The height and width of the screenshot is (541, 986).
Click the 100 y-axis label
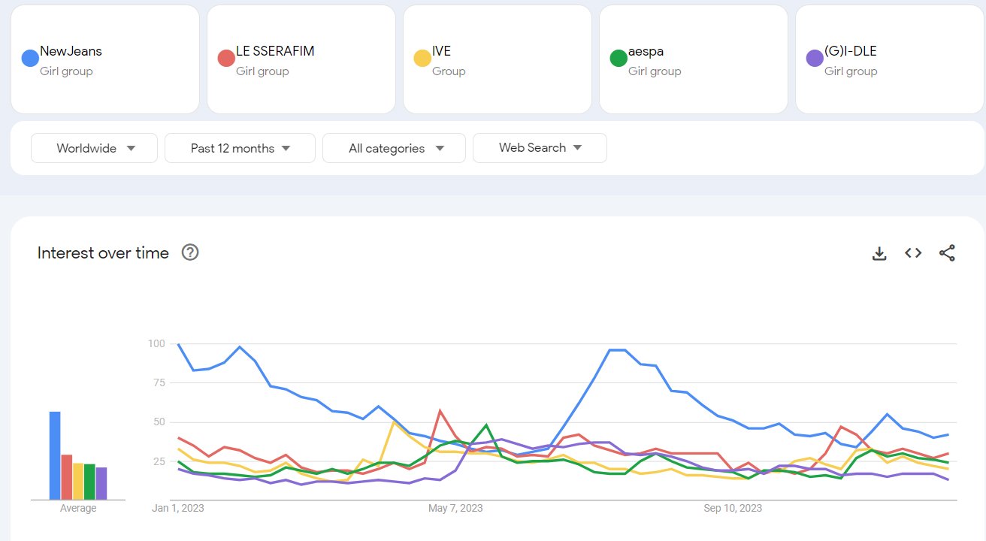point(156,343)
